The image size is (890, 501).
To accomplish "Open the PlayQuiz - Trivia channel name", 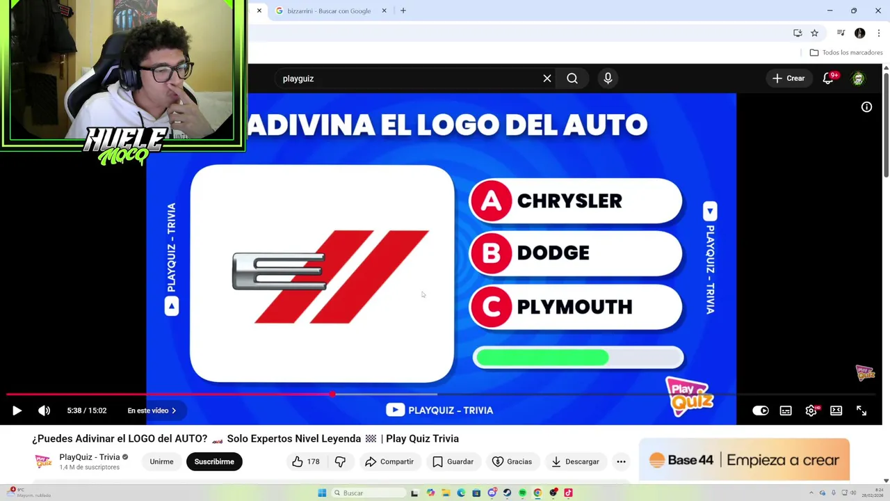I will [x=90, y=457].
